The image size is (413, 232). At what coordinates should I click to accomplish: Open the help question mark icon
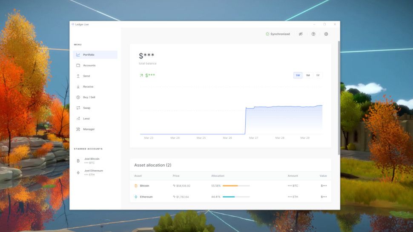(x=313, y=34)
